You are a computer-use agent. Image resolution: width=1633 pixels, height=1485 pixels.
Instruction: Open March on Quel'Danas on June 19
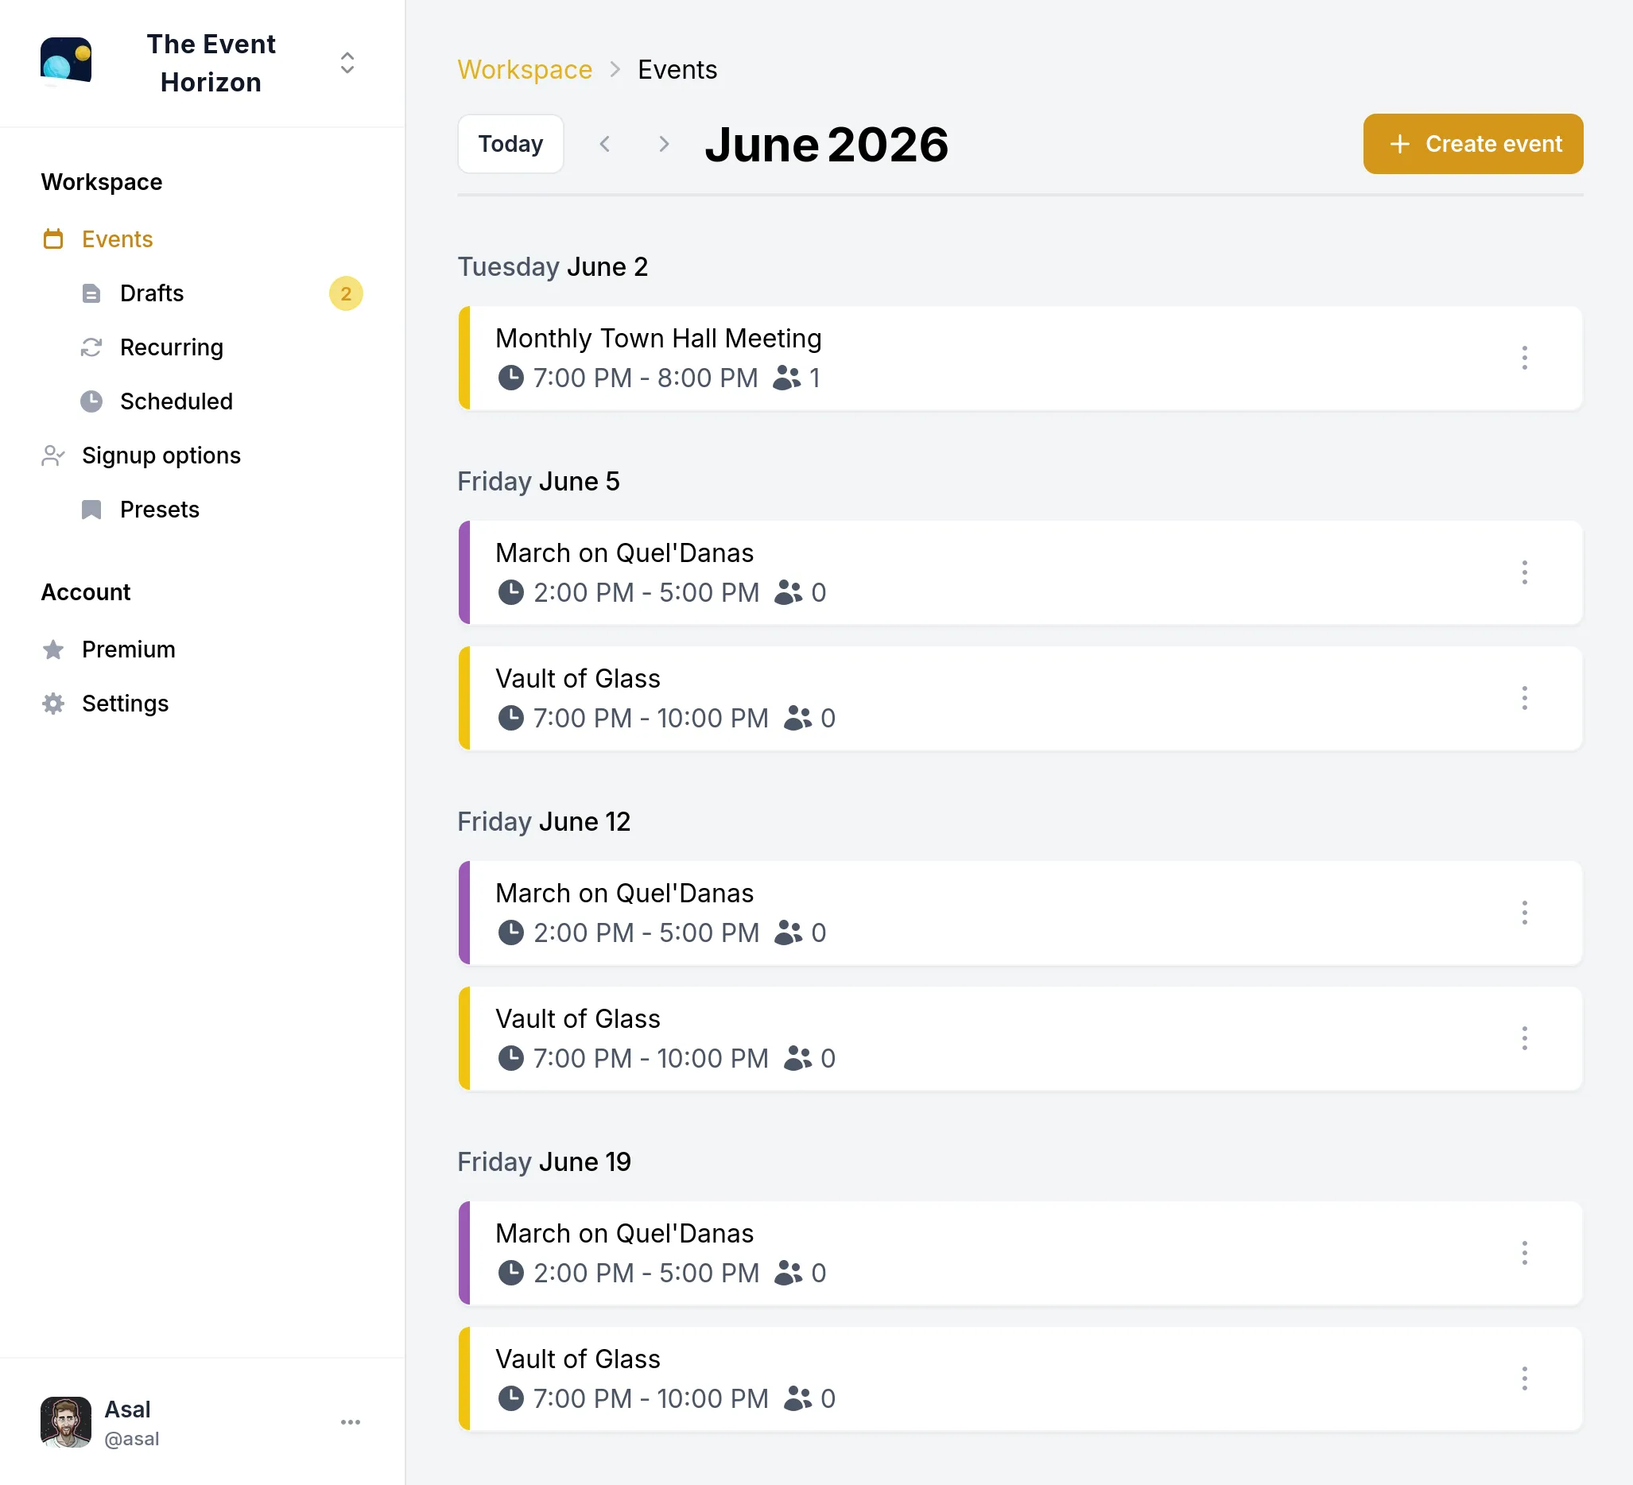[x=1020, y=1254]
